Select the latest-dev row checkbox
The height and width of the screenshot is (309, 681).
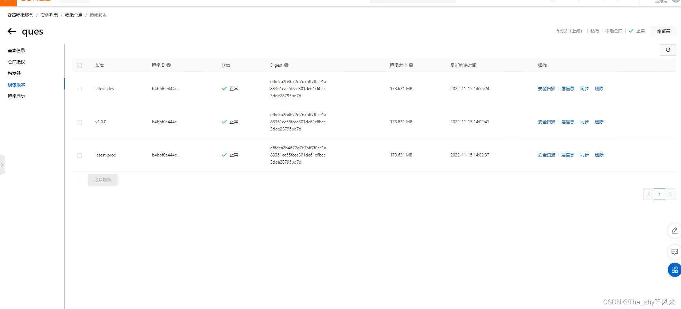click(x=80, y=89)
